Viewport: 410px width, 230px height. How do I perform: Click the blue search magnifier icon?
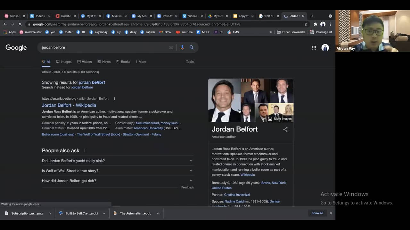pos(192,47)
